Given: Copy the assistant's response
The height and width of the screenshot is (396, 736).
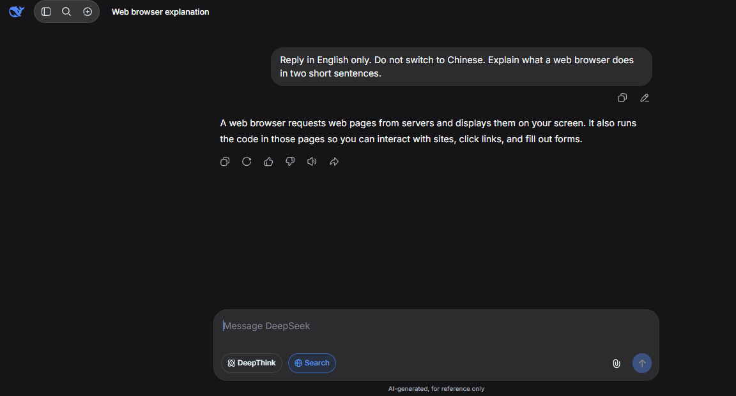Looking at the screenshot, I should [x=225, y=162].
